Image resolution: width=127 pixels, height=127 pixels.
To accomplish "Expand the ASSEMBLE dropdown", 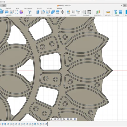I will [x=73, y=15].
